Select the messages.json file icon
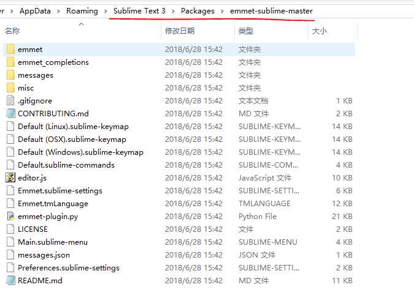This screenshot has height=301, width=414. tap(10, 255)
